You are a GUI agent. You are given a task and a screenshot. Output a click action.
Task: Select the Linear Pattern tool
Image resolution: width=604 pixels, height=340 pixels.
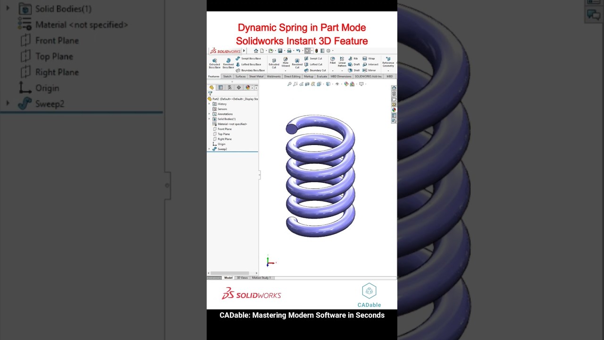pyautogui.click(x=342, y=62)
